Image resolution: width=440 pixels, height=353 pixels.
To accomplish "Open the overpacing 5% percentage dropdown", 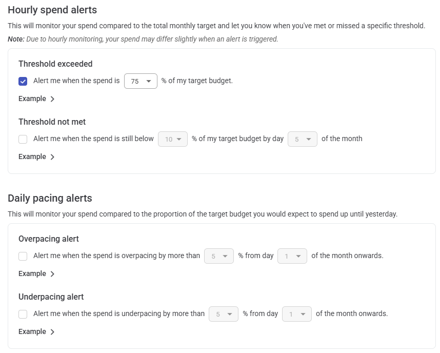I will click(219, 256).
